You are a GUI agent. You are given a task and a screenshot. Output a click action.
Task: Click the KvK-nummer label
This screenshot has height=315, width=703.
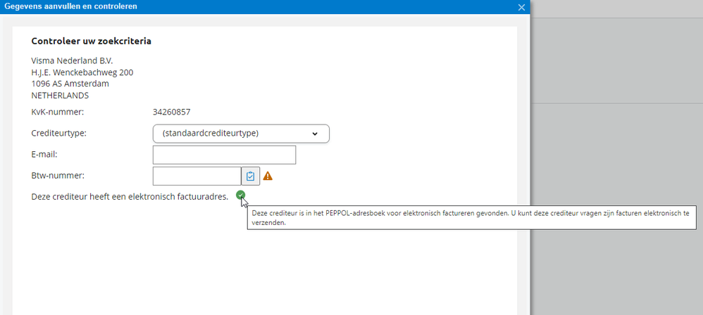(x=58, y=112)
